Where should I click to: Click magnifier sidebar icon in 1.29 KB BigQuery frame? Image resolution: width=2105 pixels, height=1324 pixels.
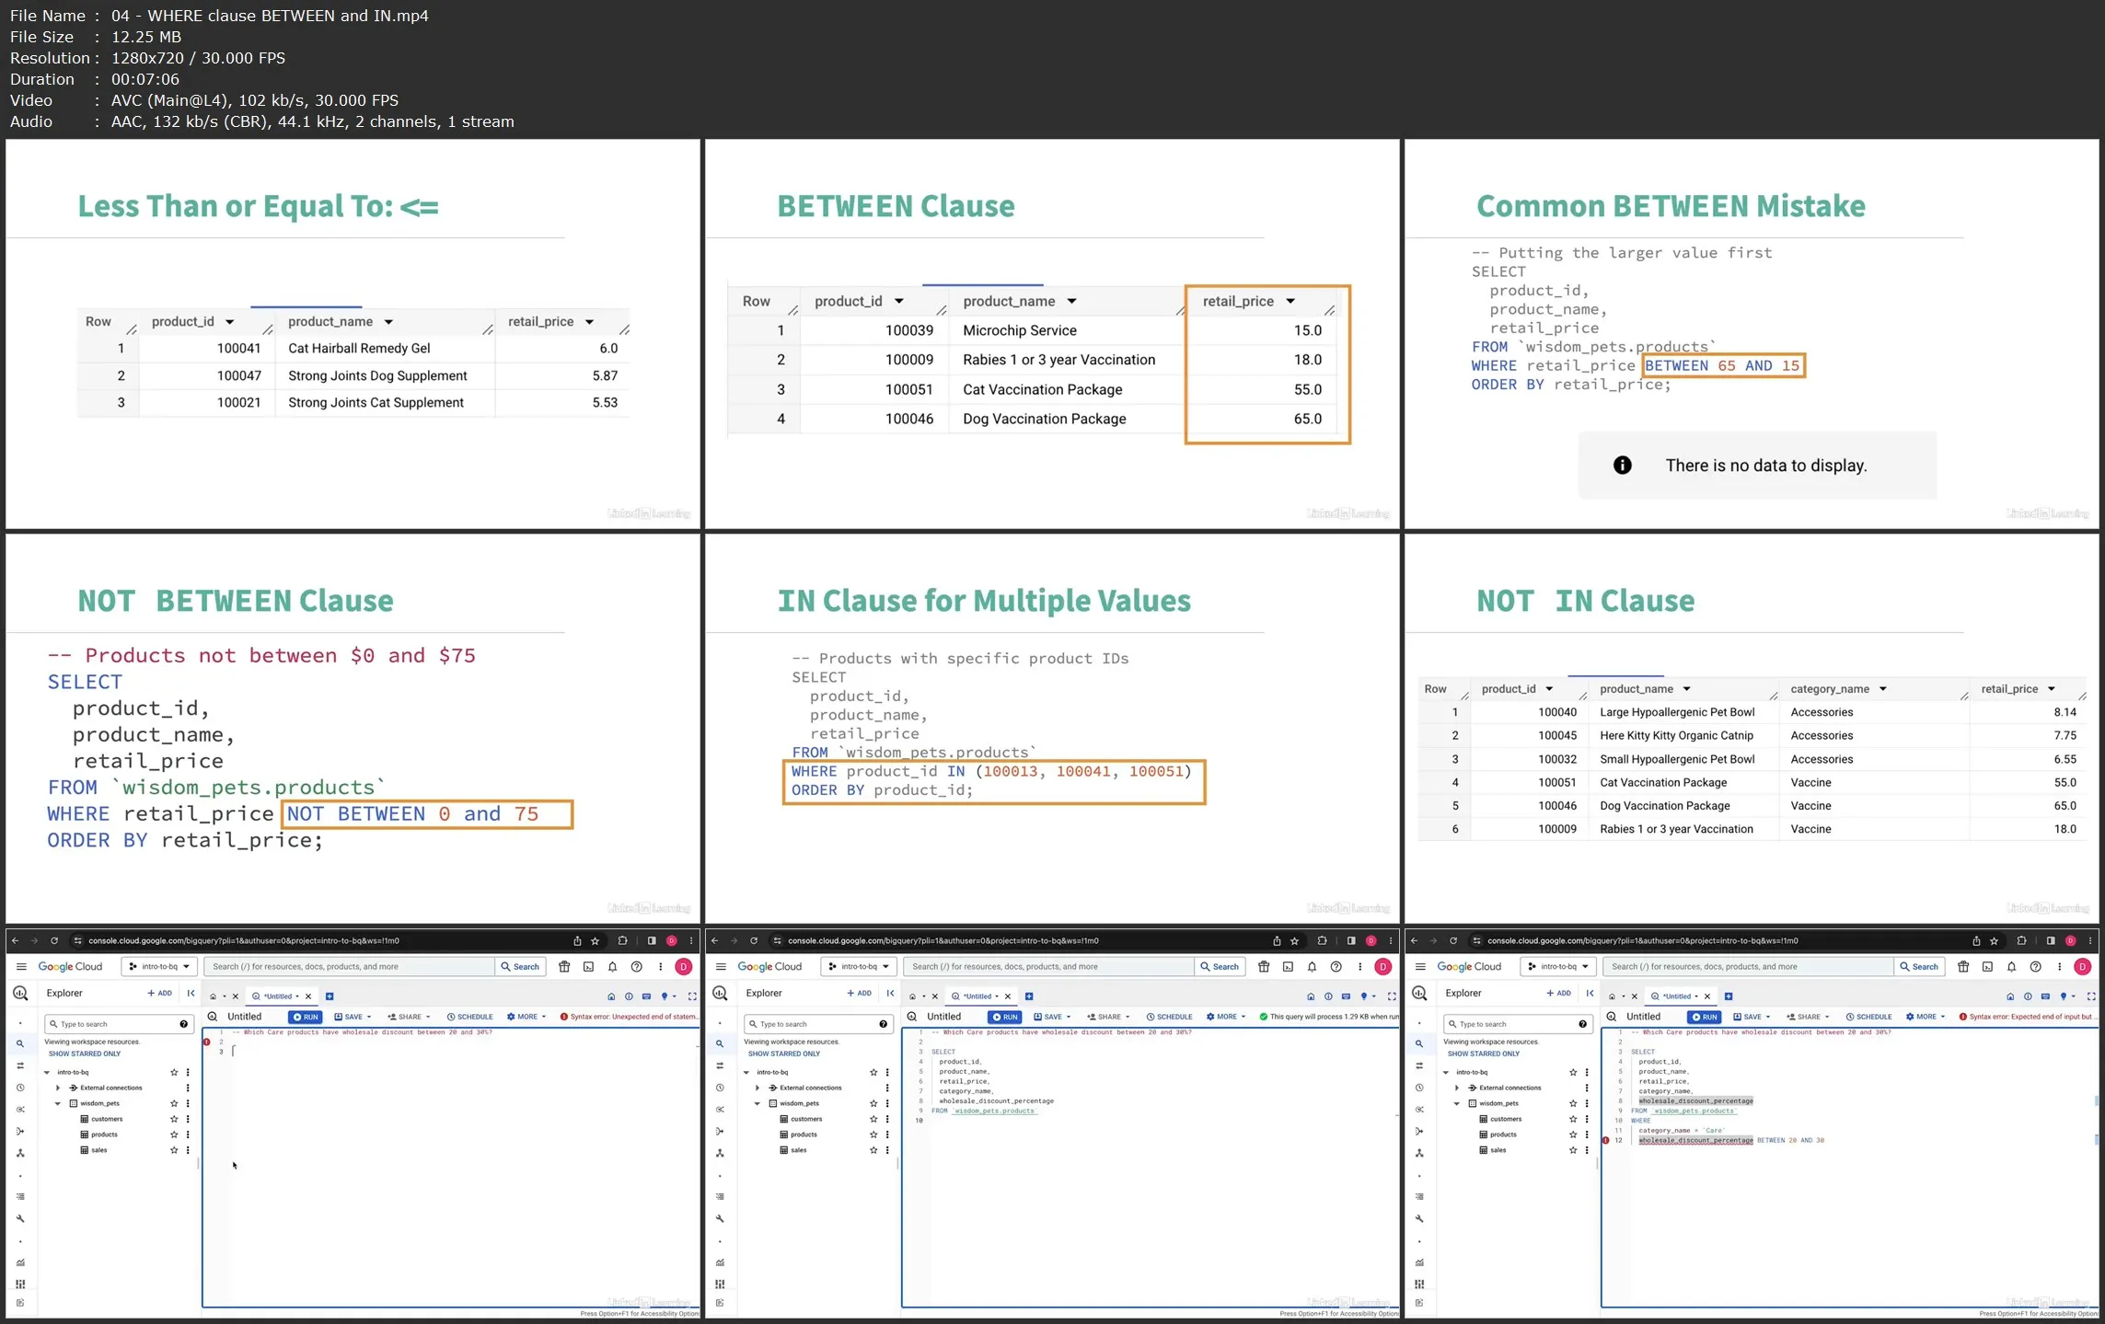720,1043
